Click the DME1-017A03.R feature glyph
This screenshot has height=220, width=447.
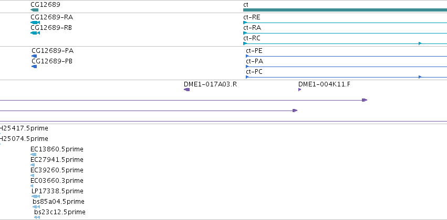tap(186, 90)
